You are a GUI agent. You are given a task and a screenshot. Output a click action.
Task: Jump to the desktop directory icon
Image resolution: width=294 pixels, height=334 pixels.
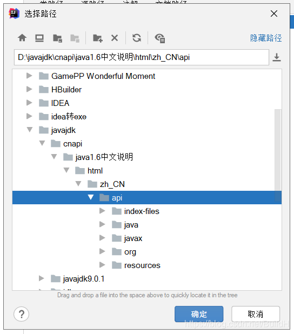(x=39, y=38)
